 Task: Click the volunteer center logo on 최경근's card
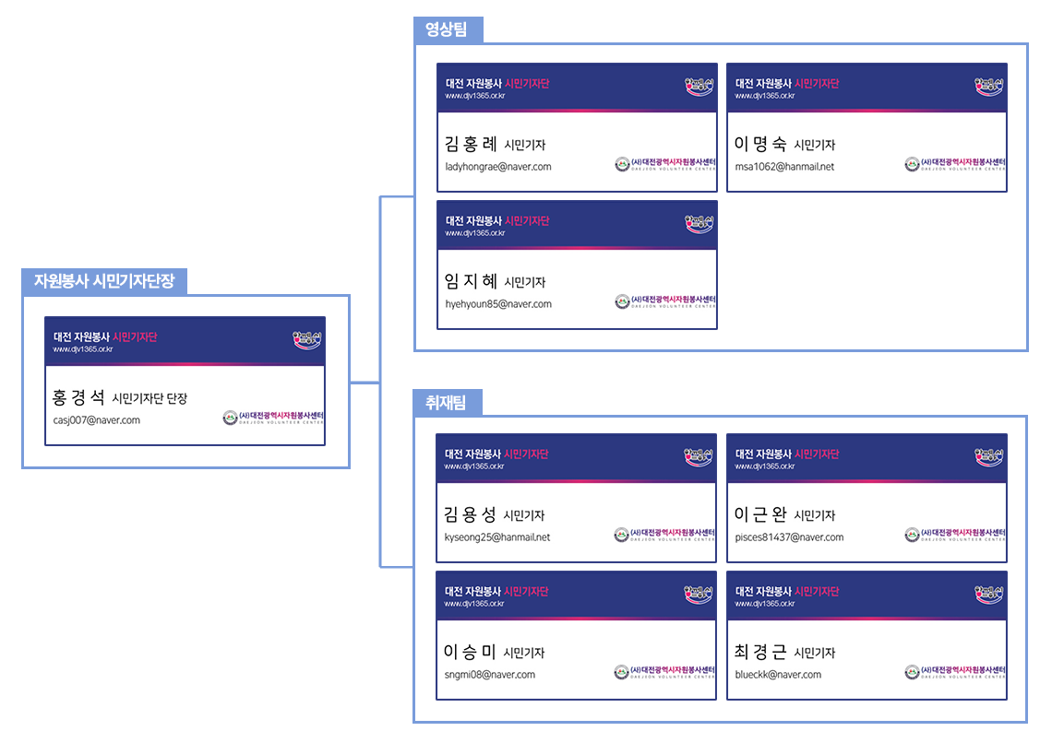(x=955, y=671)
